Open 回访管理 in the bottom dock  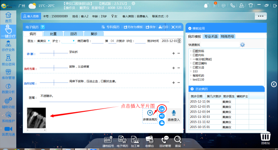(165, 141)
